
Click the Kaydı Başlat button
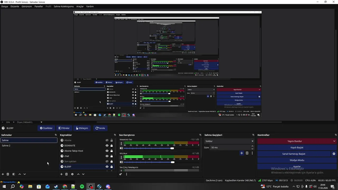pyautogui.click(x=297, y=148)
